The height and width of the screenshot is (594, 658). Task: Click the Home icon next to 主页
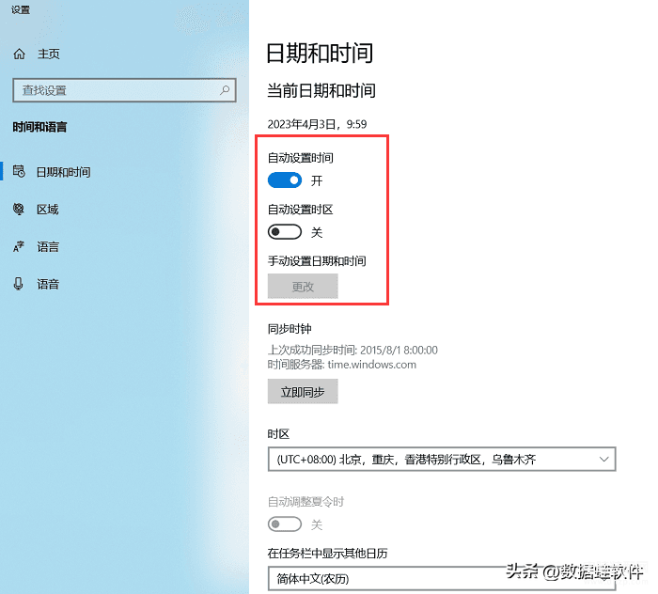pos(20,54)
